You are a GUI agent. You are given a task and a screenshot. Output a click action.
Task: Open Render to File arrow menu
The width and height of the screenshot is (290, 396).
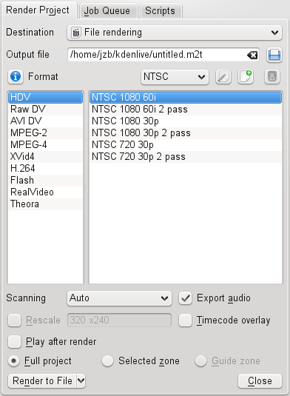pos(81,380)
